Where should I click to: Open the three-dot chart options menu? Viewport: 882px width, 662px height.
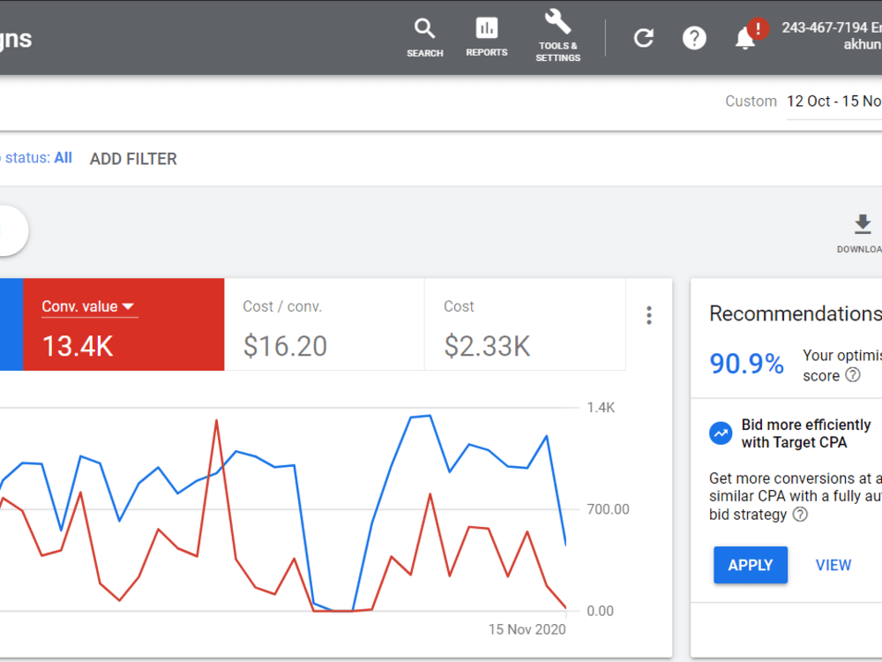click(649, 315)
